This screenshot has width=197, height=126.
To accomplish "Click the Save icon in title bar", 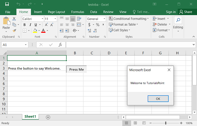I will [x=7, y=4].
